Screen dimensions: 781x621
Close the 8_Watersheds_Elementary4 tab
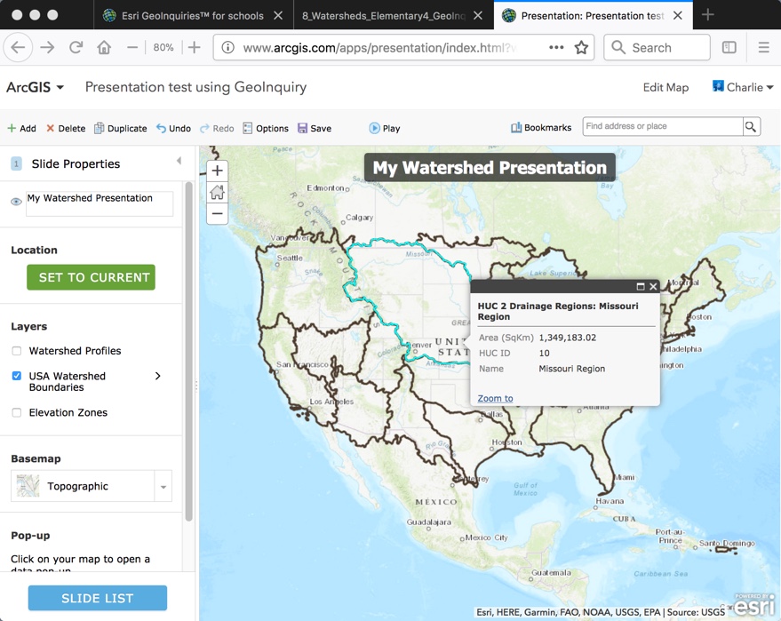[x=478, y=15]
